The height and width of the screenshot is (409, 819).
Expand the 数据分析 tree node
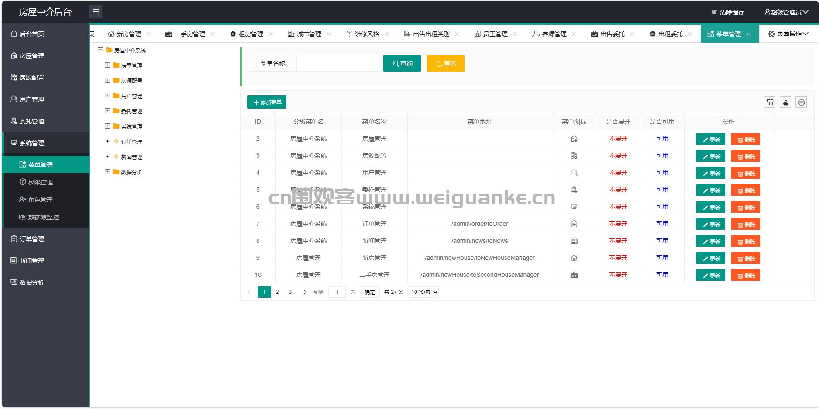(107, 172)
